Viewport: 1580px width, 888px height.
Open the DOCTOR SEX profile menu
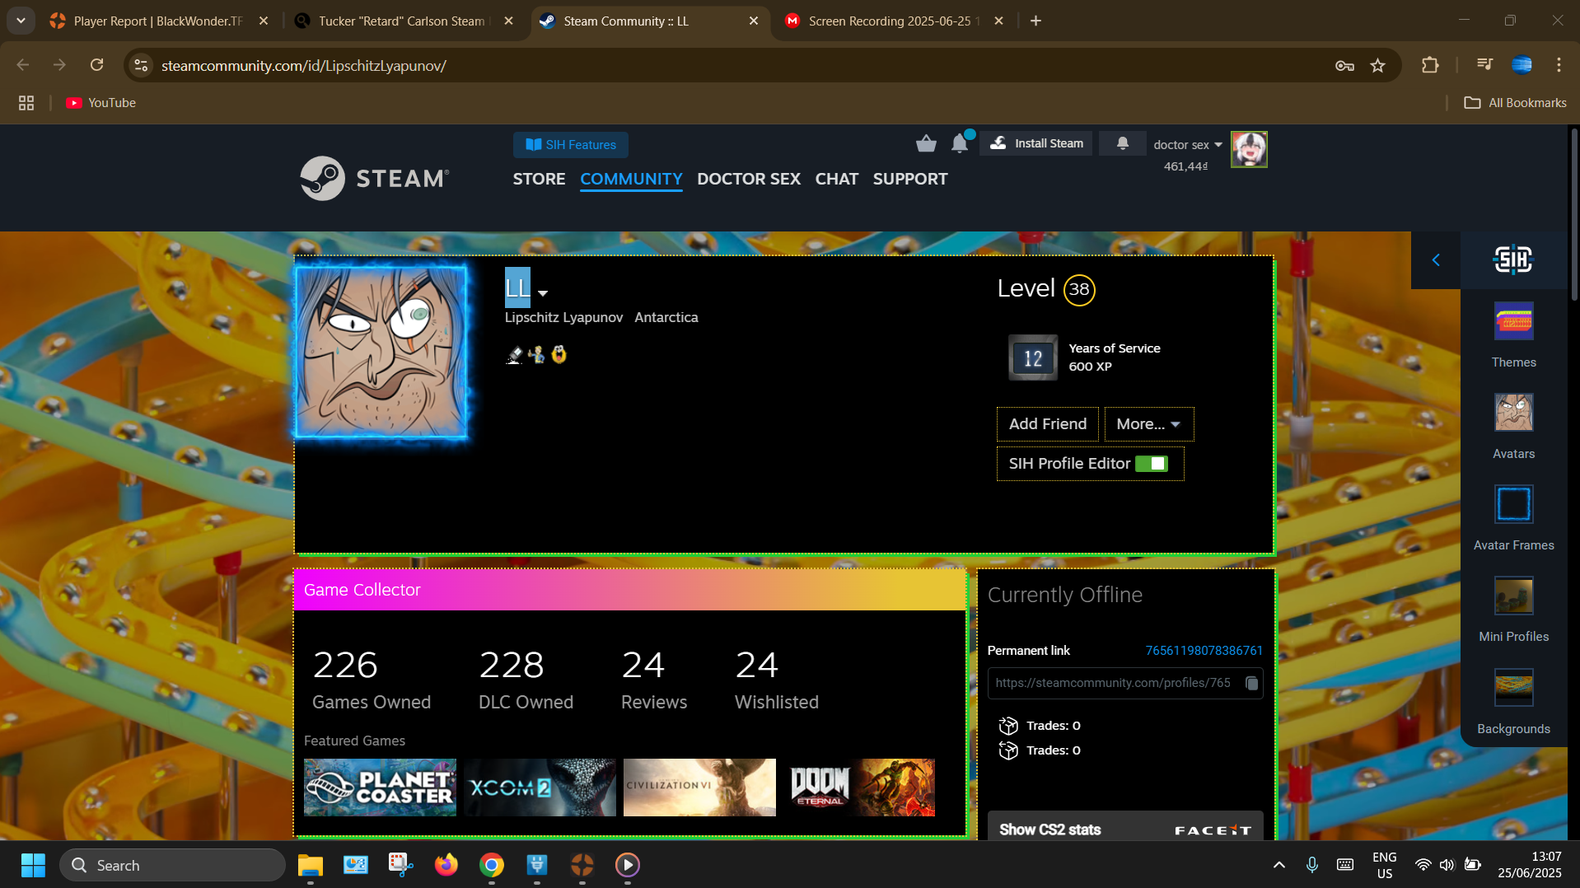click(748, 179)
